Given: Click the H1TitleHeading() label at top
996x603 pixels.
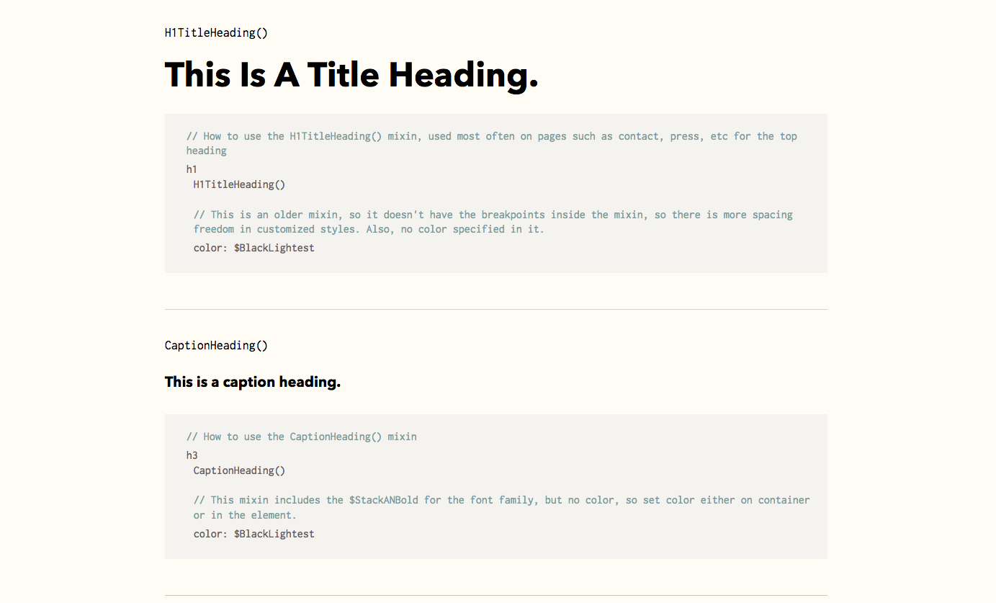Looking at the screenshot, I should pos(216,32).
